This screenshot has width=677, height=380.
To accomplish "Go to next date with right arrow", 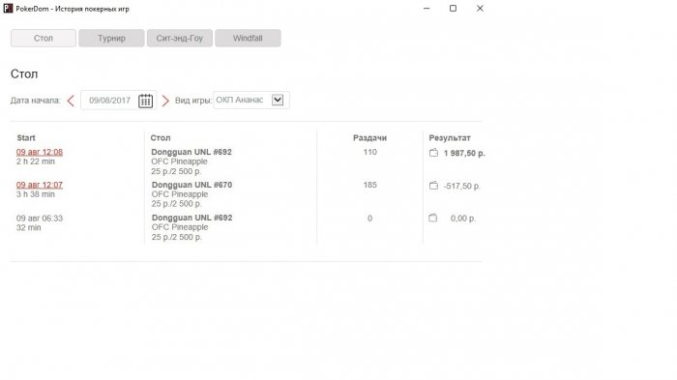I will (x=165, y=101).
